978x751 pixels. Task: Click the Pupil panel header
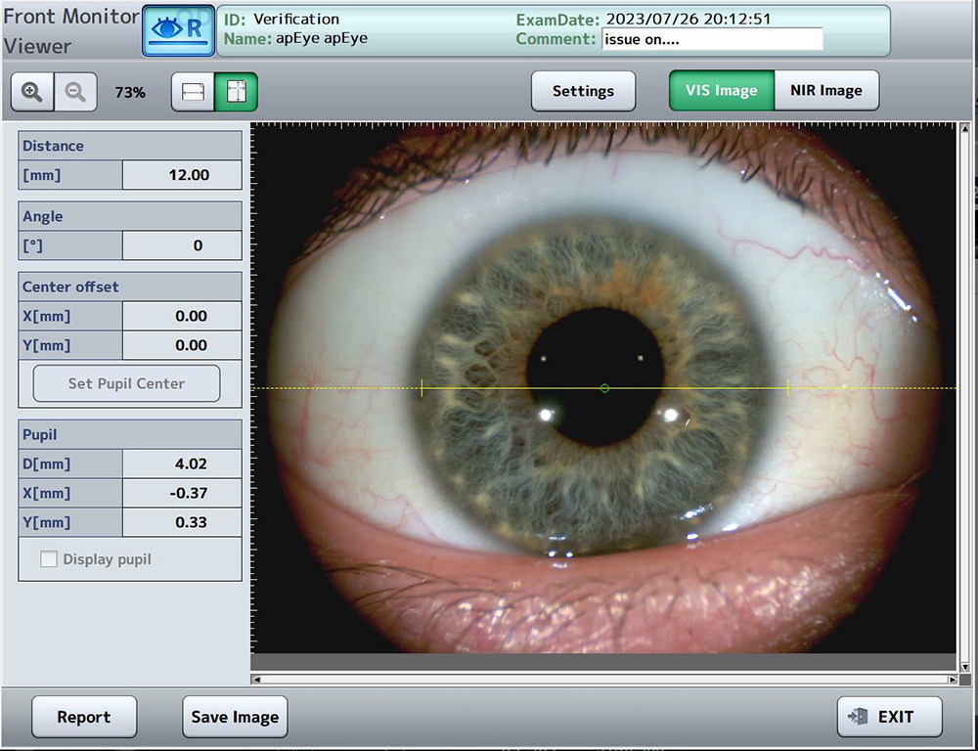(x=130, y=434)
